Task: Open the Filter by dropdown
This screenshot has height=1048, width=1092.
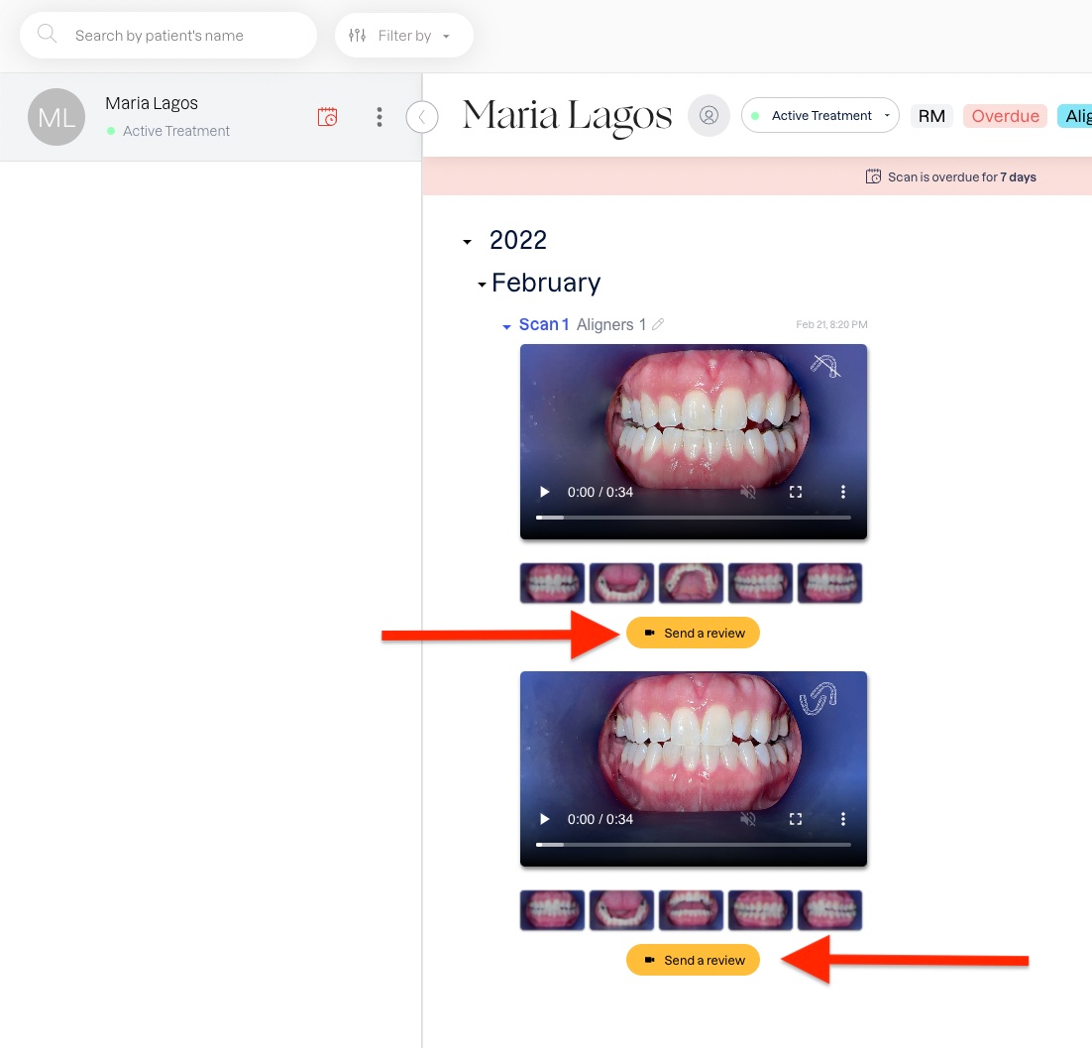Action: (x=404, y=36)
